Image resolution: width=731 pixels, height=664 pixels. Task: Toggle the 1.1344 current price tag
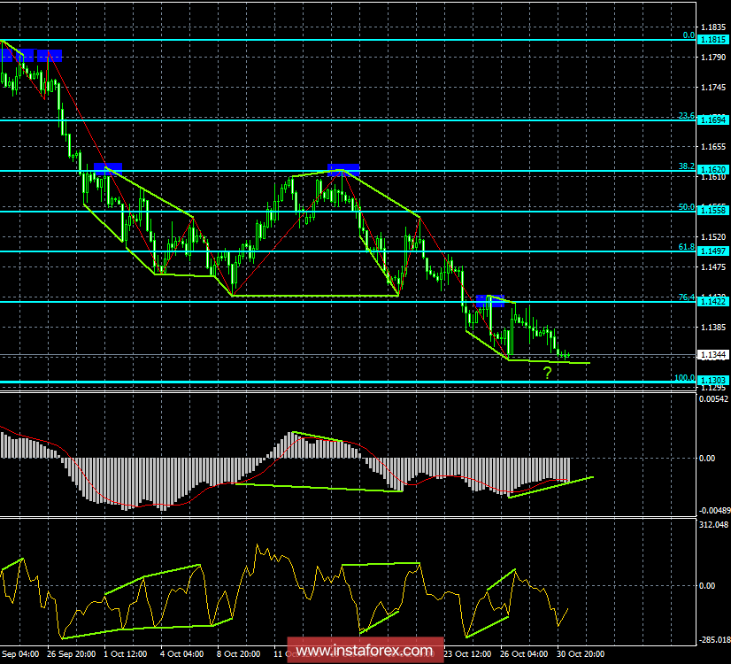pyautogui.click(x=713, y=356)
